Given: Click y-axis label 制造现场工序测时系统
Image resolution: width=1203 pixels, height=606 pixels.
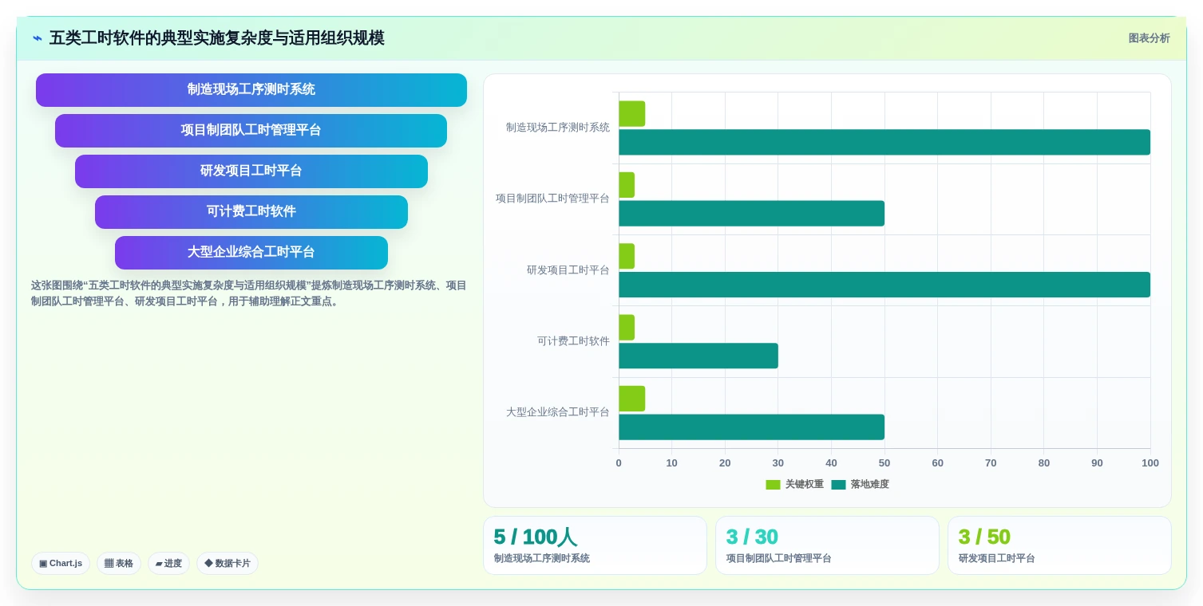Looking at the screenshot, I should [558, 128].
